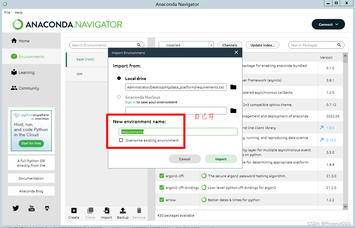Open the File menu

(x=7, y=13)
